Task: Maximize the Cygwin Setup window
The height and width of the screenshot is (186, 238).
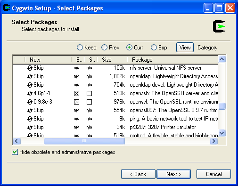Action: point(219,8)
